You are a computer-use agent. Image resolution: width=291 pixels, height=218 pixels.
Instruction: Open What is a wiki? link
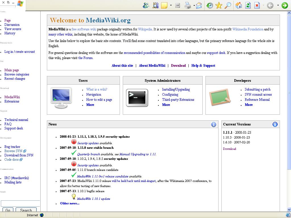(x=97, y=89)
